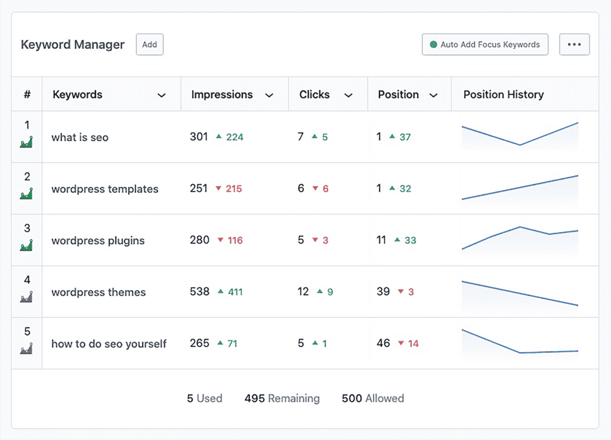This screenshot has width=611, height=440.
Task: Click the gray chart icon for 'wordpress themes'
Action: (26, 296)
